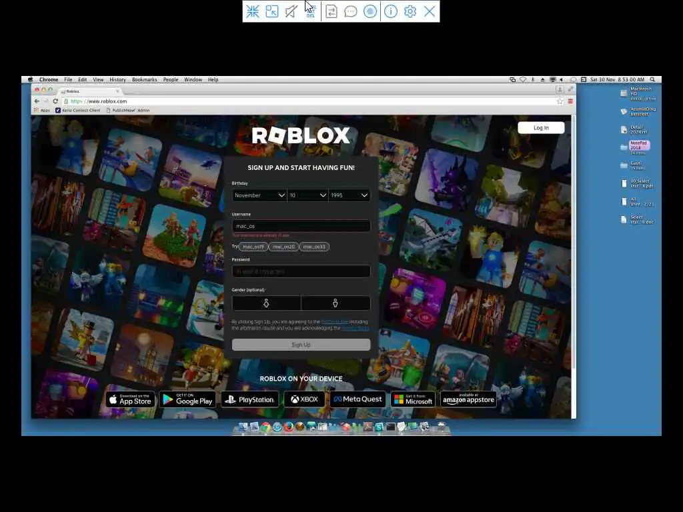Reload the page with the refresh icon
Image resolution: width=683 pixels, height=512 pixels.
click(x=55, y=101)
